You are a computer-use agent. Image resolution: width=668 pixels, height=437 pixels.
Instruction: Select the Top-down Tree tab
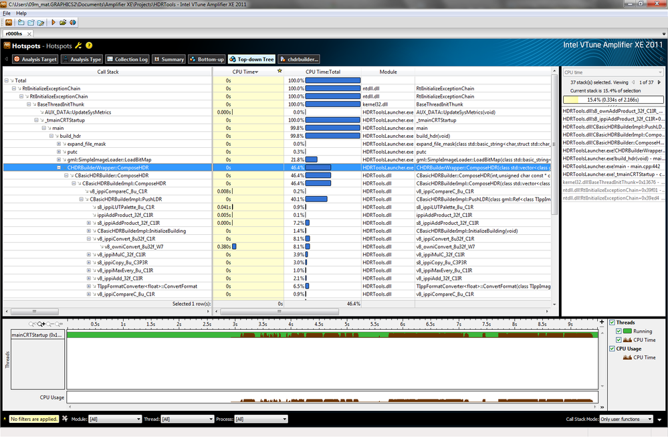point(252,60)
